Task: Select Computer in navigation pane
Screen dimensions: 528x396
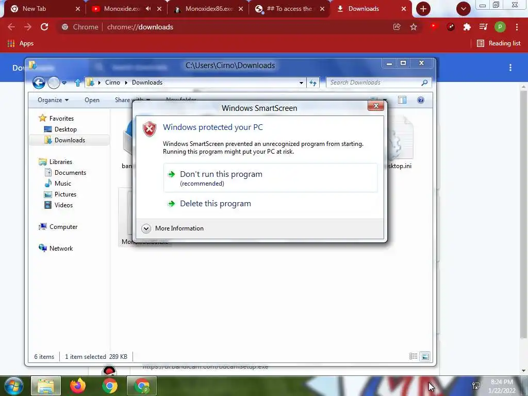Action: click(x=58, y=227)
